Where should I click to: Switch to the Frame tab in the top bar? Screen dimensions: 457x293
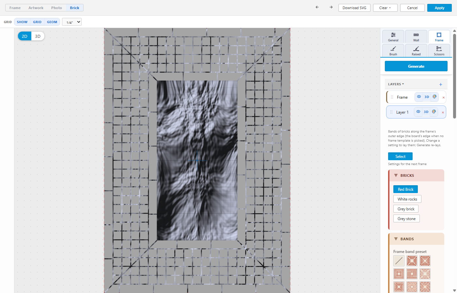(15, 8)
